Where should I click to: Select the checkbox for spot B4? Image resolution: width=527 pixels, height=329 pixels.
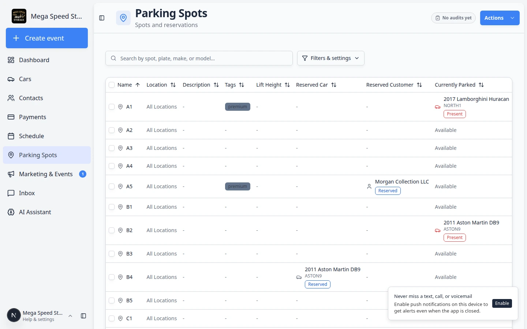(112, 277)
